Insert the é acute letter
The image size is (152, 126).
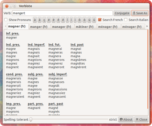click(49, 20)
